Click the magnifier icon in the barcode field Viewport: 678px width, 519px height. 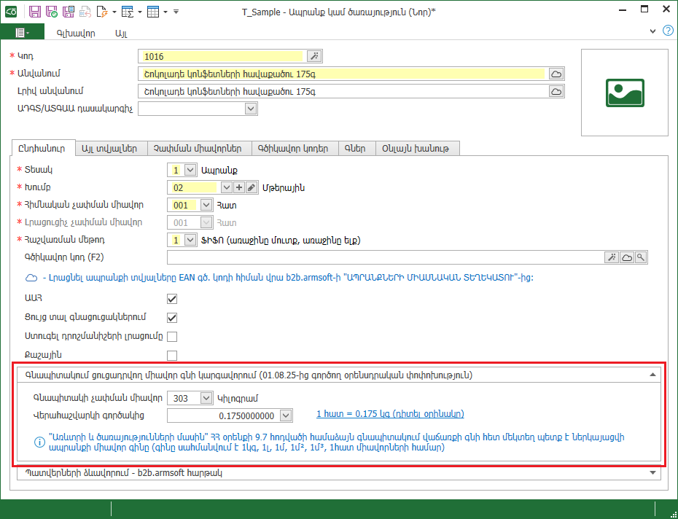(640, 257)
